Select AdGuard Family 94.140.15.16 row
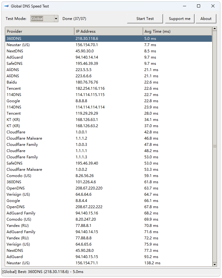The image size is (222, 278). click(109, 213)
